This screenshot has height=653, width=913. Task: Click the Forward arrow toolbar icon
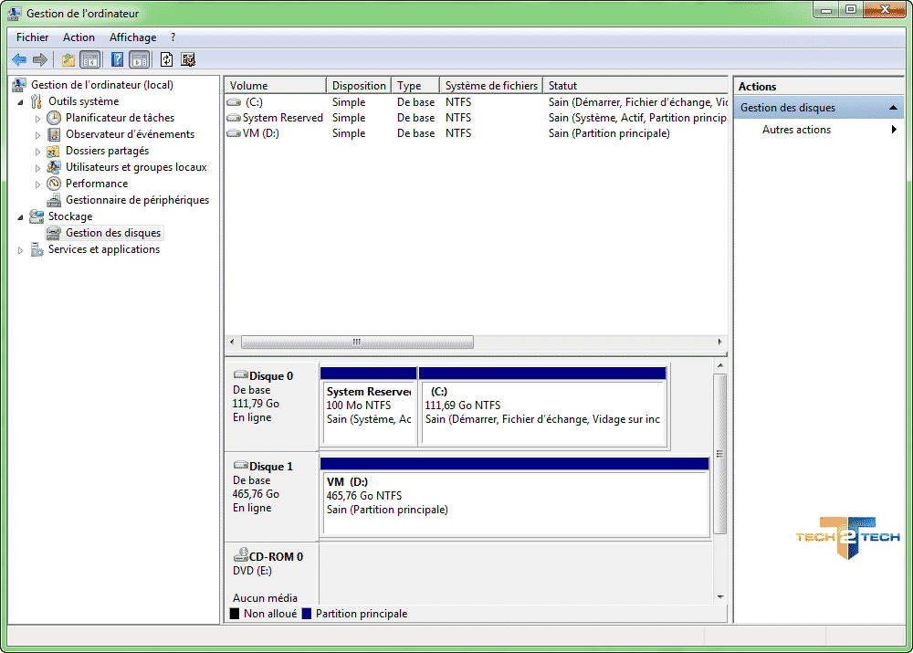pos(39,59)
